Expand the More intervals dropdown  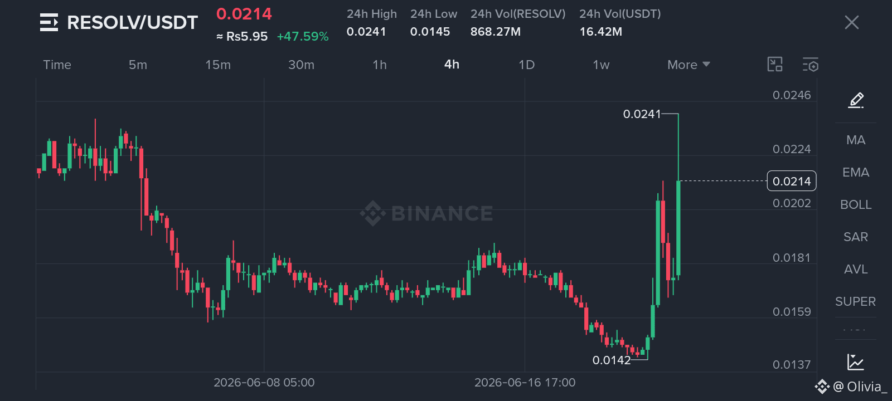[x=689, y=65]
